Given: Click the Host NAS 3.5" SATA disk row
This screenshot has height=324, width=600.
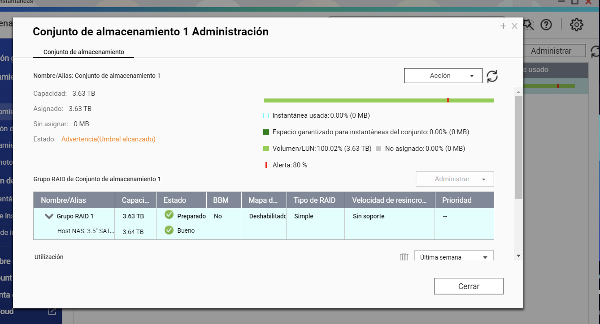Looking at the screenshot, I should pos(85,231).
